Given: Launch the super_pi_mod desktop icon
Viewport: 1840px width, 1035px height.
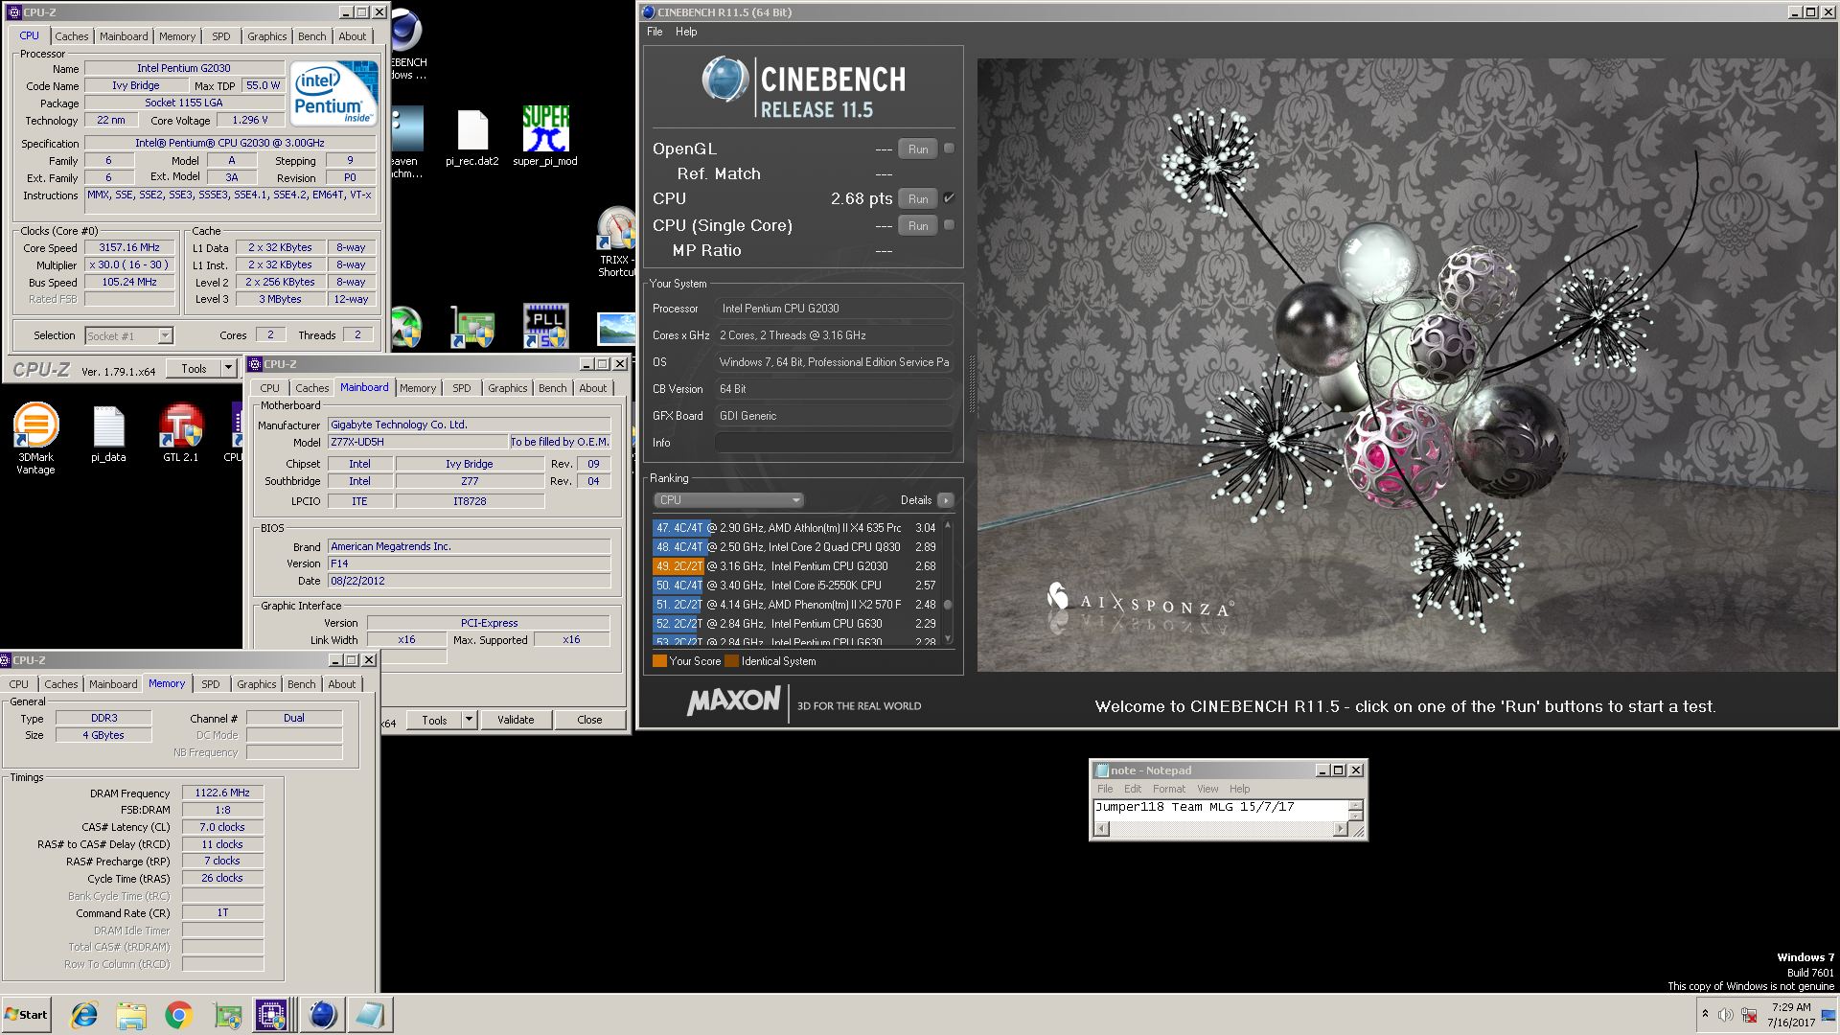Looking at the screenshot, I should (x=545, y=136).
